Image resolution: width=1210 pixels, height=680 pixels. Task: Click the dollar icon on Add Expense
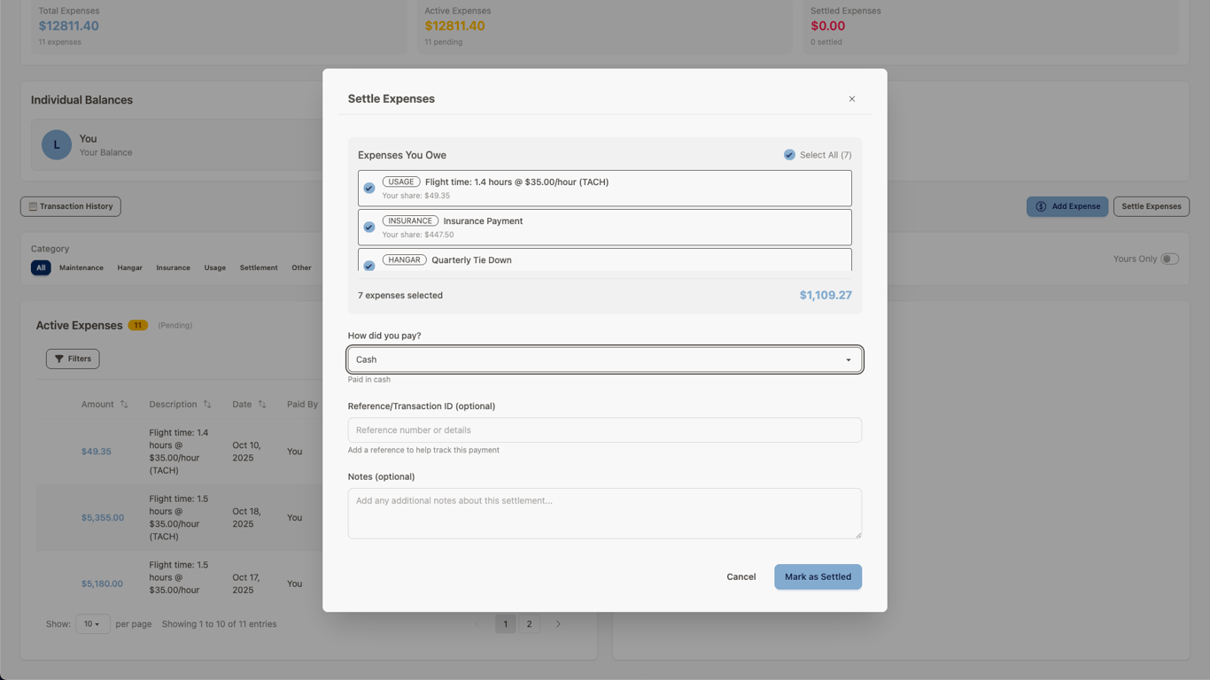1041,206
